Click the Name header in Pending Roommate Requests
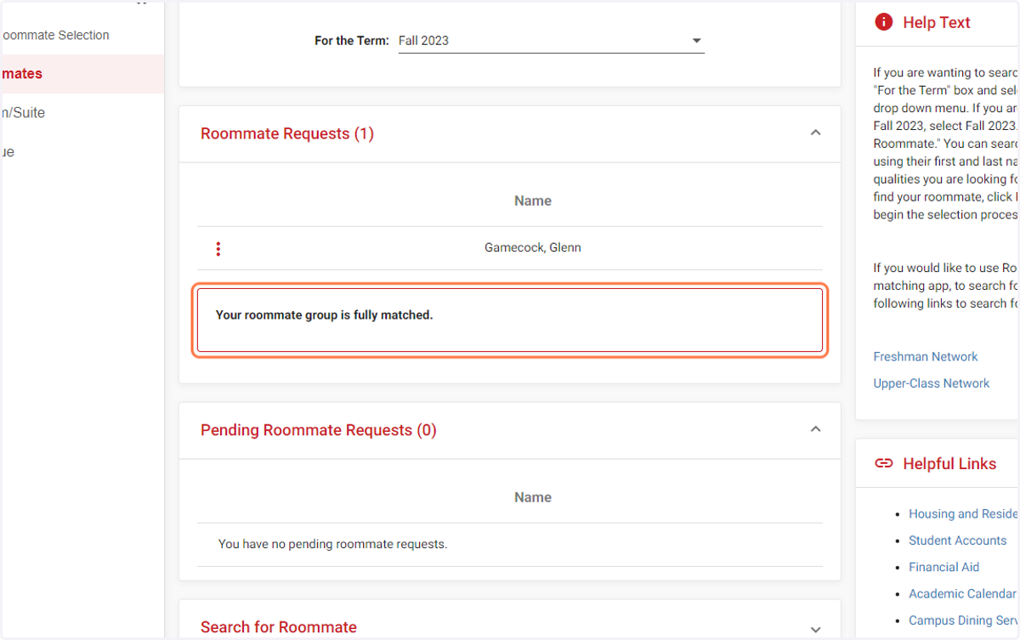This screenshot has height=640, width=1020. 533,497
